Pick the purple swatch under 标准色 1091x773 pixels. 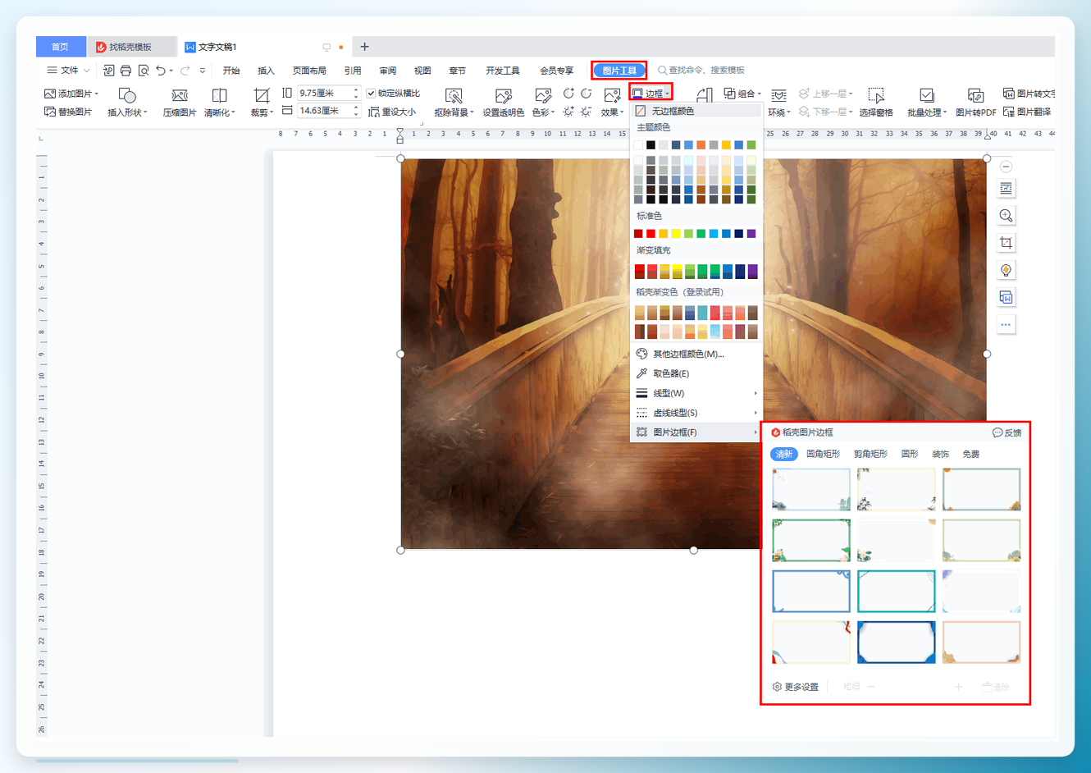[751, 234]
